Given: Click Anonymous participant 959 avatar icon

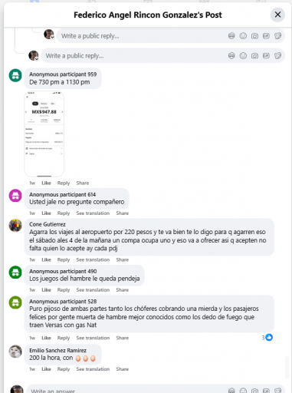Looking at the screenshot, I should tap(15, 75).
